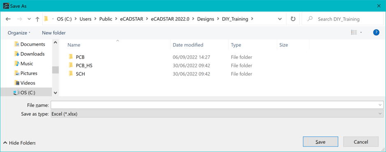Click the Save button
The image size is (386, 152).
pos(321,142)
